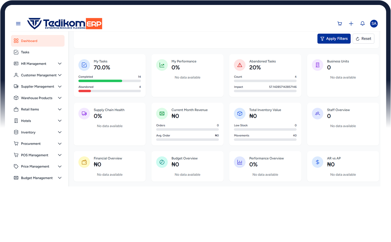Screen dimensions: 391x242
Task: Expand the Budget Management chevron
Action: (x=60, y=178)
